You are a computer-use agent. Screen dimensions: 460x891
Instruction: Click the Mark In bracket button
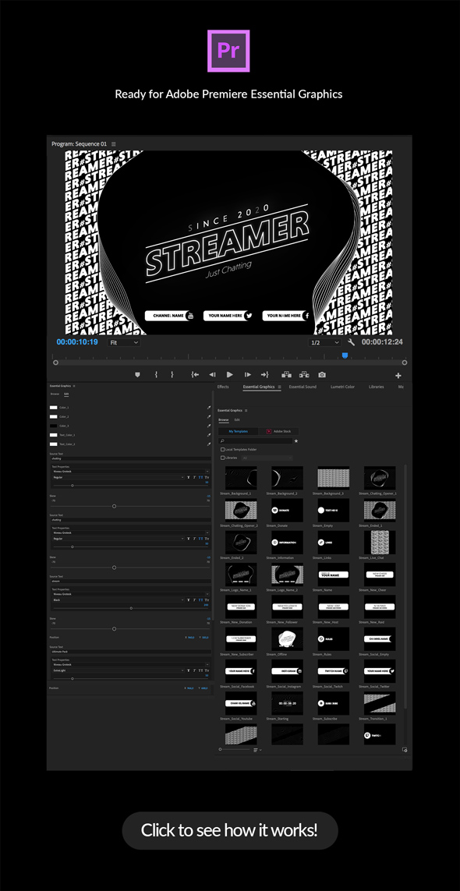(x=156, y=375)
